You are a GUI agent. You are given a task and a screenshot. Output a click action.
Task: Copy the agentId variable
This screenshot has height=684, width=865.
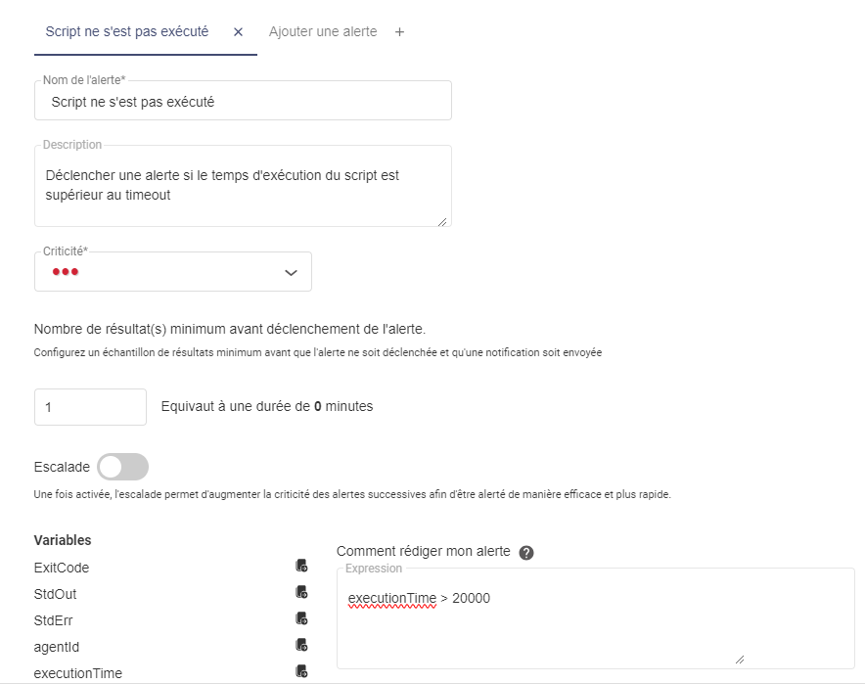coord(301,645)
